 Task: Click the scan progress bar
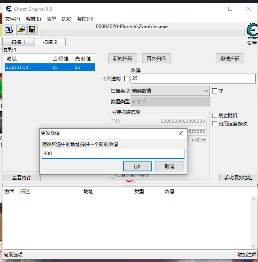pos(142,33)
